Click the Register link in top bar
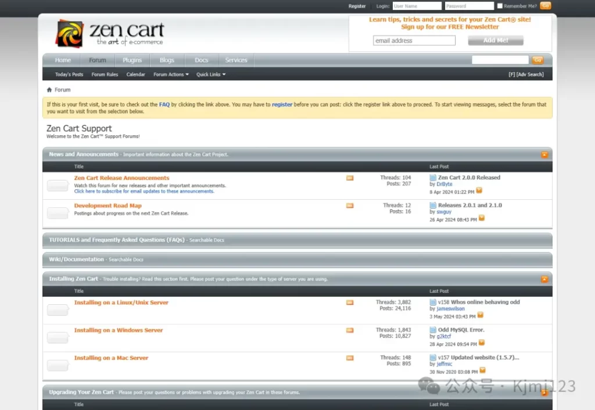This screenshot has height=410, width=595. (357, 6)
